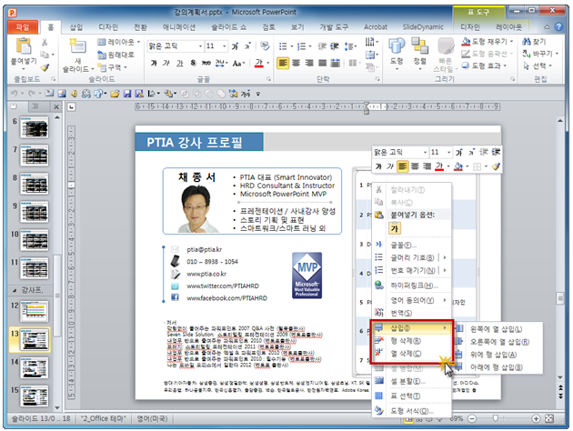
Task: Click the numbered list icon in ribbon
Action: pyautogui.click(x=301, y=46)
